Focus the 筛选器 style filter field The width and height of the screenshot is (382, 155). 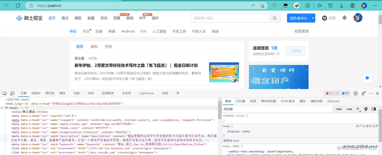[277, 109]
